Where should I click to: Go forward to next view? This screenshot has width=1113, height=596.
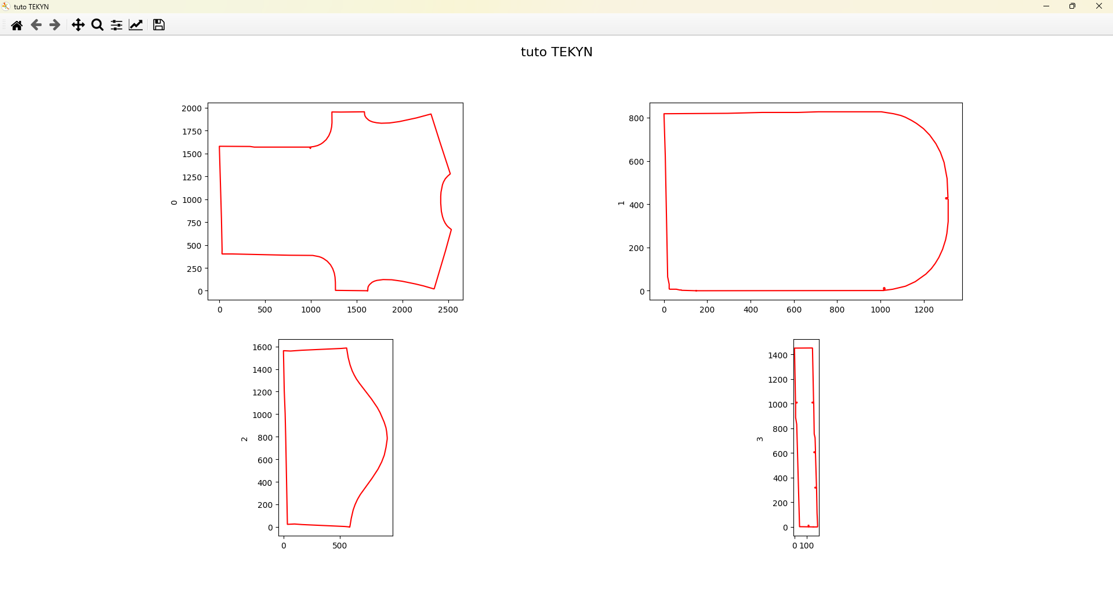tap(55, 25)
